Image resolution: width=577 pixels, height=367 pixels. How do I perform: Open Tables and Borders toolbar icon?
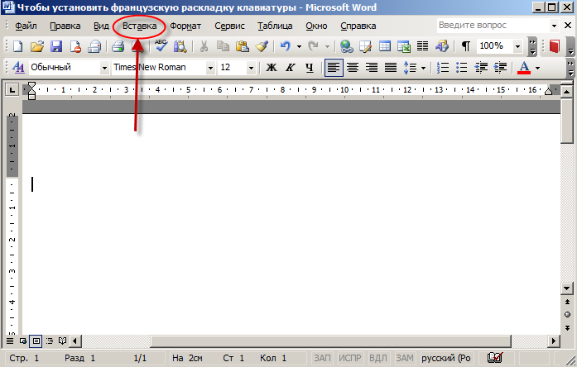pyautogui.click(x=365, y=46)
